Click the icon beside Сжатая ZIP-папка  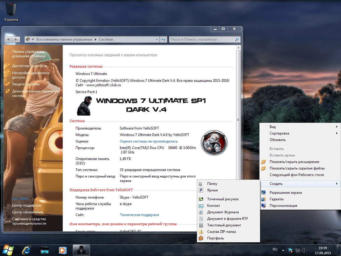click(x=201, y=232)
